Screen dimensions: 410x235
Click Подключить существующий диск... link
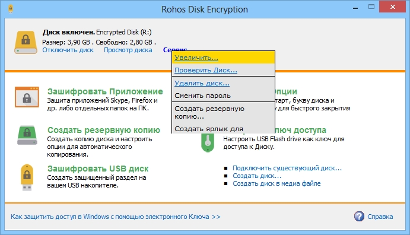point(287,168)
